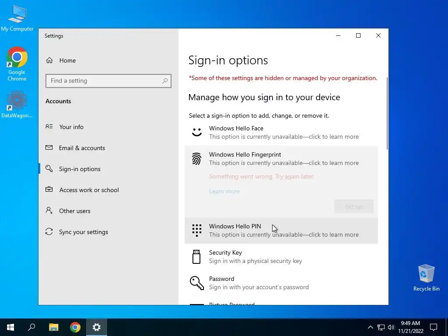Click the Password key icon

pyautogui.click(x=197, y=283)
